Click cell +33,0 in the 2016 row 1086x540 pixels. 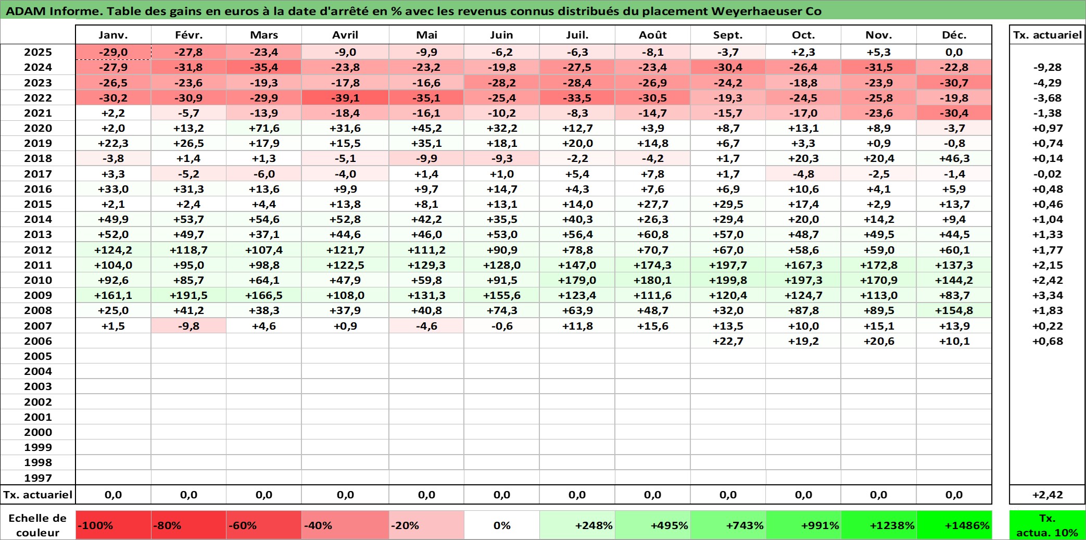coord(113,189)
